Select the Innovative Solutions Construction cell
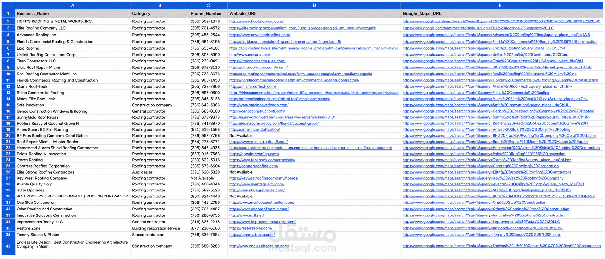Image resolution: width=605 pixels, height=259 pixels. point(73,215)
